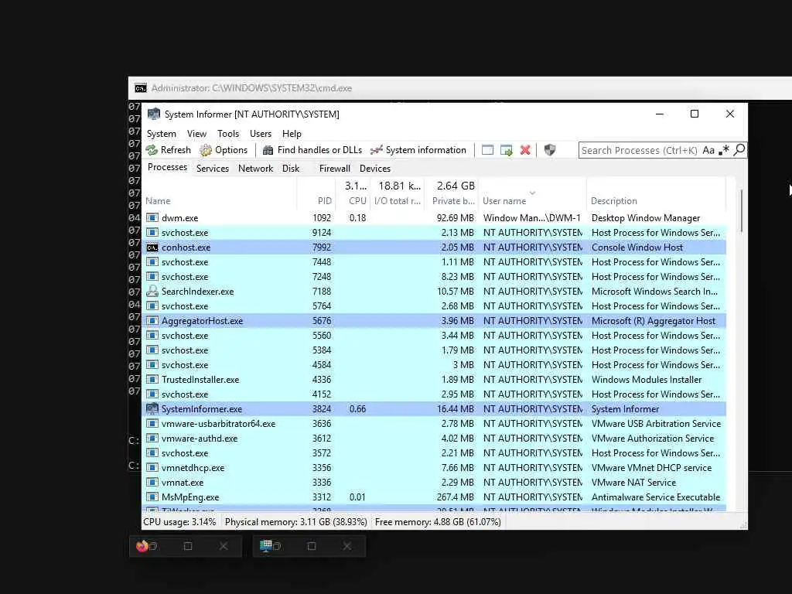The image size is (792, 594).
Task: Click the SystemInformer.exe icon
Action: pos(152,408)
